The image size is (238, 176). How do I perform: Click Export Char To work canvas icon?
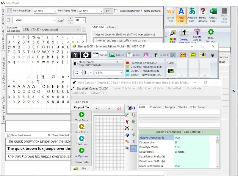(197, 33)
